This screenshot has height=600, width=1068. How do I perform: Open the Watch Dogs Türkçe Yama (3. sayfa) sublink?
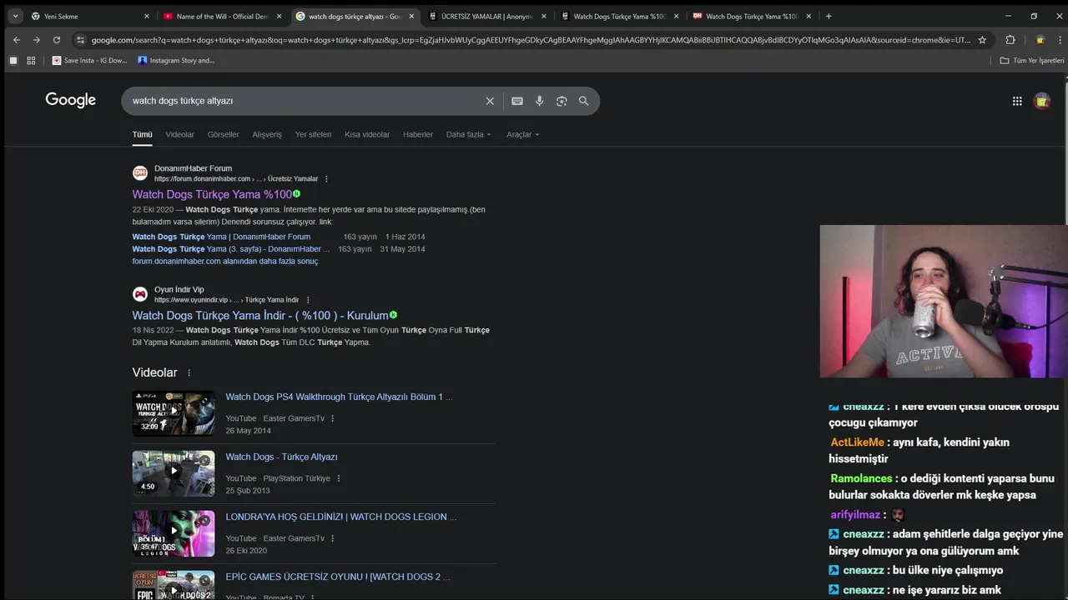pyautogui.click(x=230, y=248)
